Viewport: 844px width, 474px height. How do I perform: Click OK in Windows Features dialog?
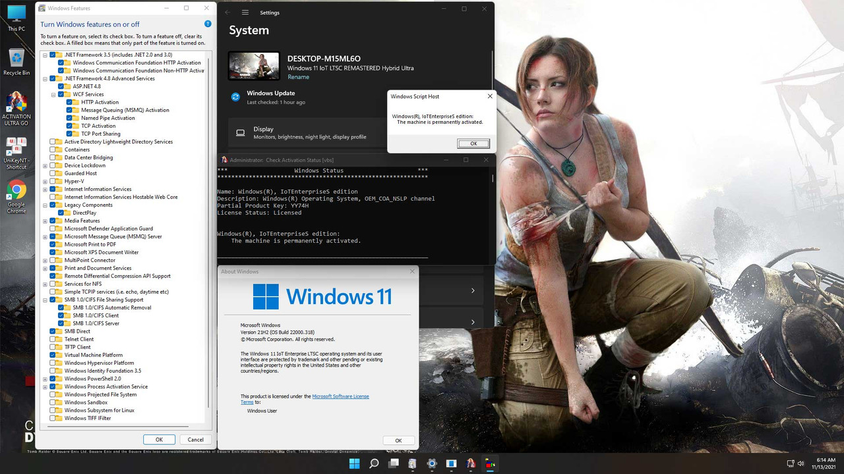tap(159, 439)
